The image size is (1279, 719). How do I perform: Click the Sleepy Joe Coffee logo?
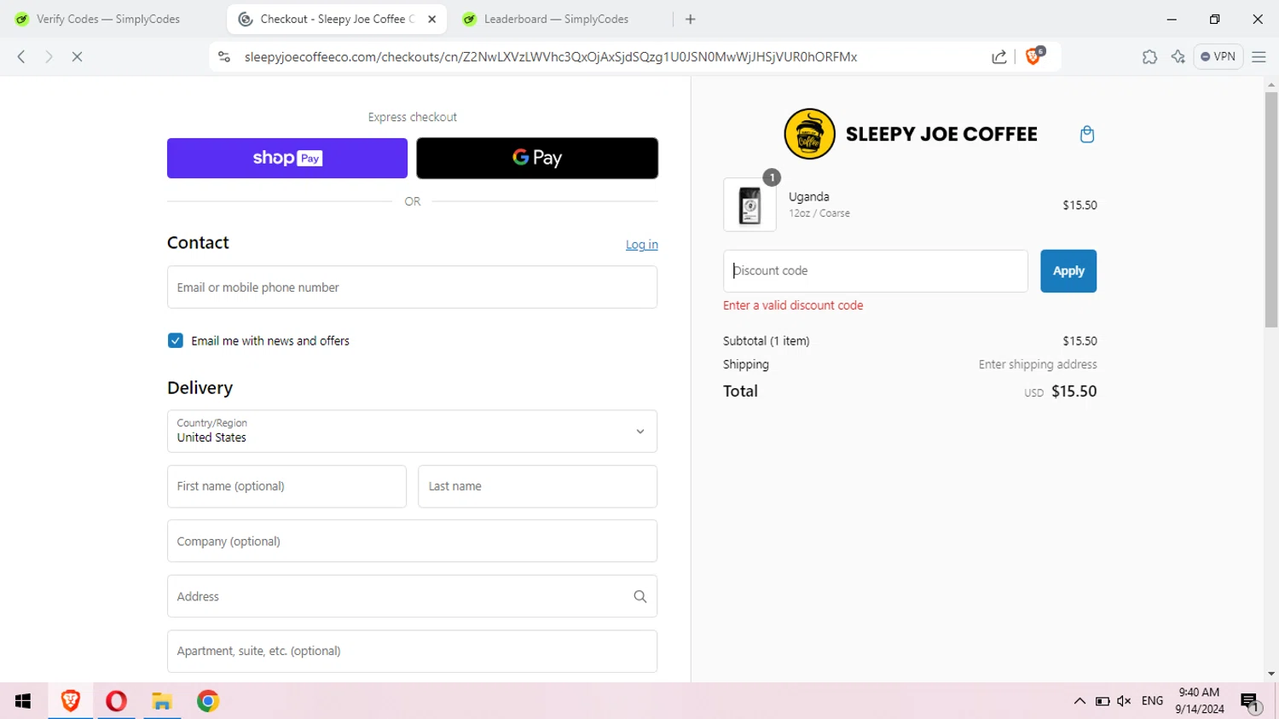click(911, 134)
